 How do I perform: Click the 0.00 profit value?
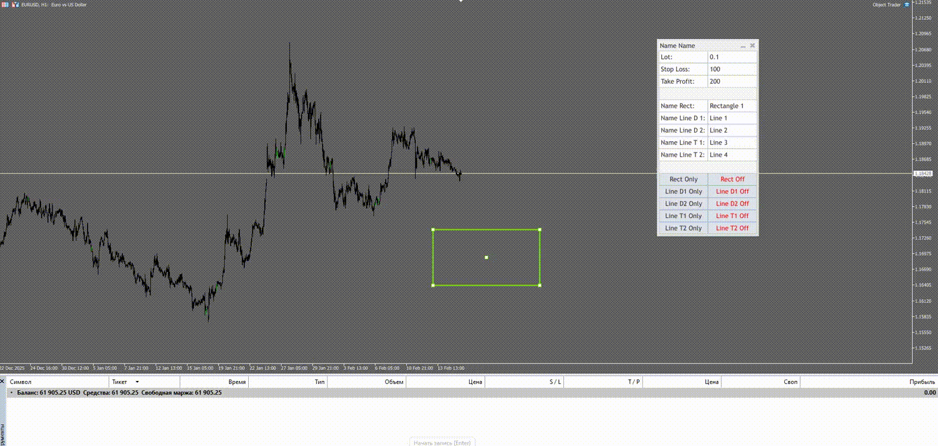coord(930,393)
